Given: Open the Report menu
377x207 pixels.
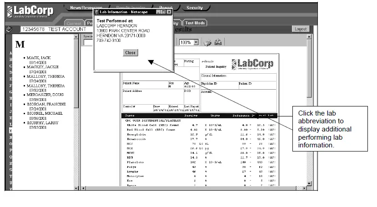Looking at the screenshot, I should click(166, 8).
